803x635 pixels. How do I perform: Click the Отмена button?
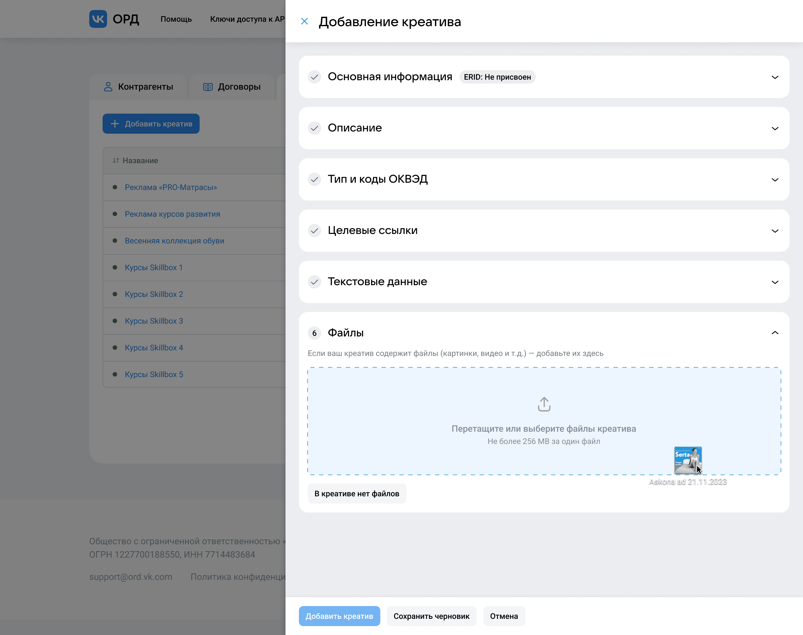point(504,616)
